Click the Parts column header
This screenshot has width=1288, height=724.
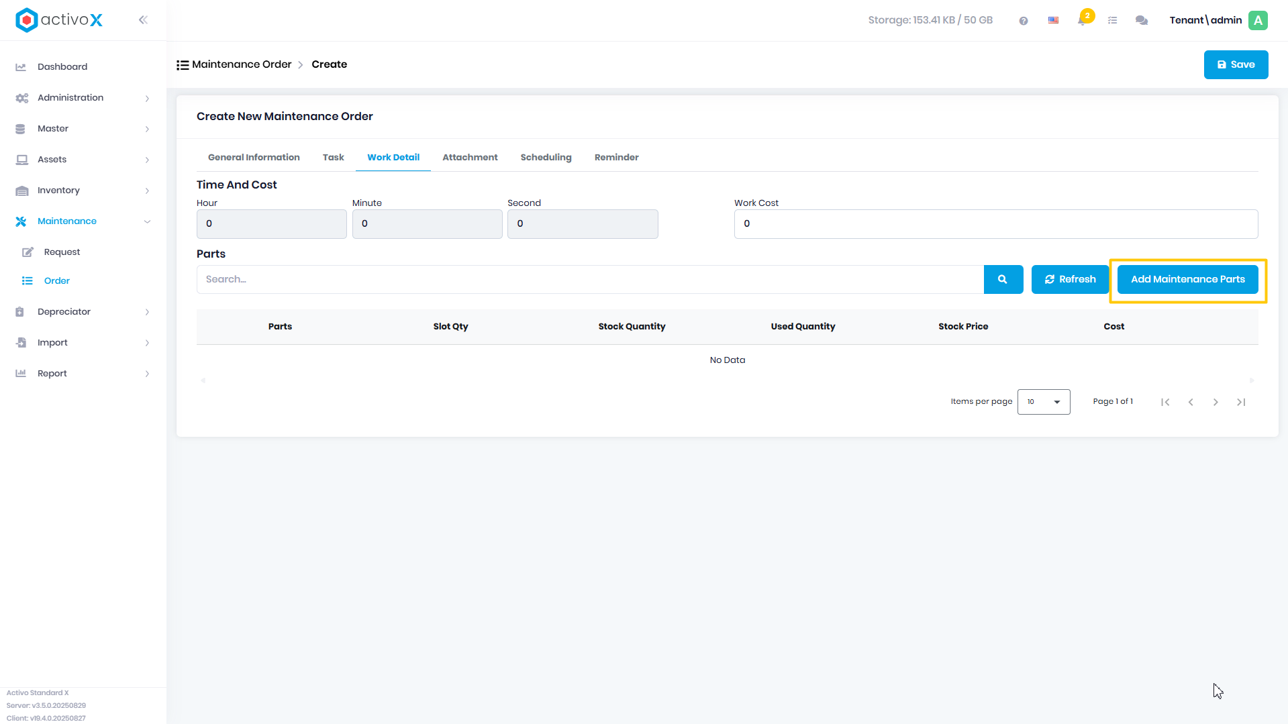pos(280,327)
